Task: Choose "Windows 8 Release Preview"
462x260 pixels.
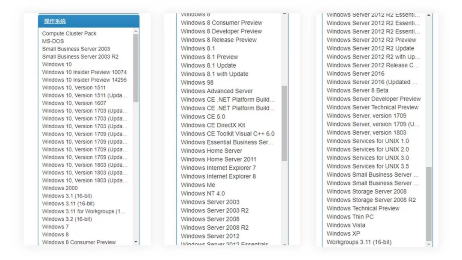Action: pyautogui.click(x=219, y=40)
